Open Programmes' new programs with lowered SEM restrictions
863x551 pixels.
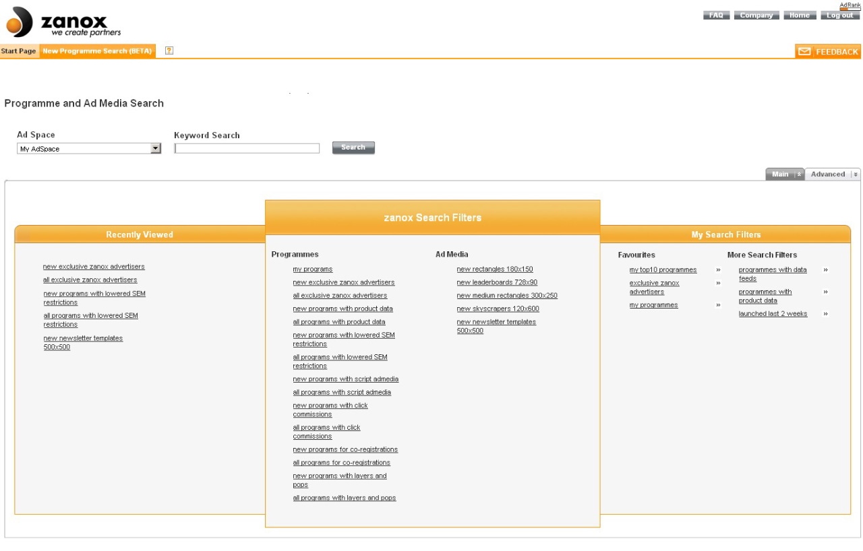coord(344,339)
